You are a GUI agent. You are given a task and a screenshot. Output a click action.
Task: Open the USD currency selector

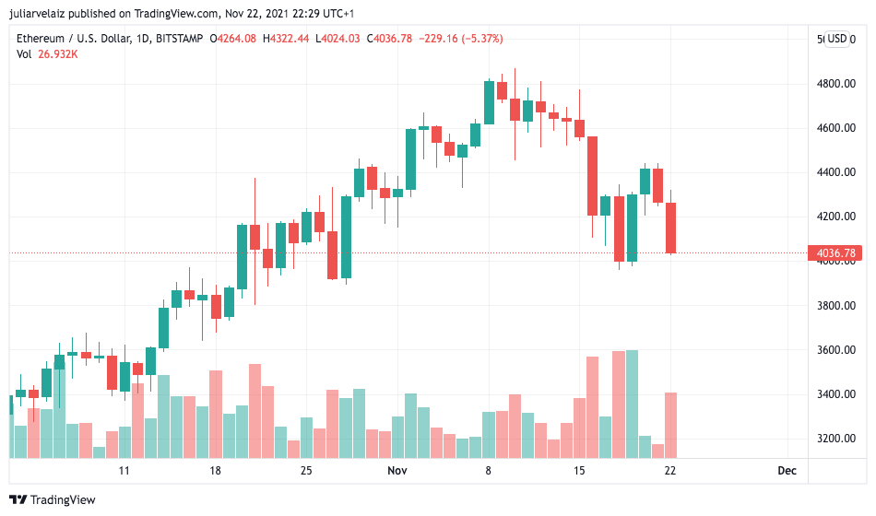pos(837,39)
